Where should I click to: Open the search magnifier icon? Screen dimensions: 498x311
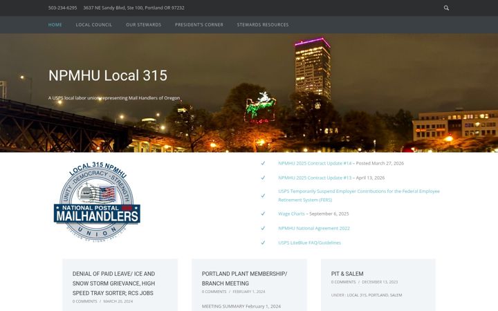(446, 8)
